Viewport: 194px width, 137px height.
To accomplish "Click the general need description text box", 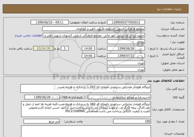I will (86, 89).
